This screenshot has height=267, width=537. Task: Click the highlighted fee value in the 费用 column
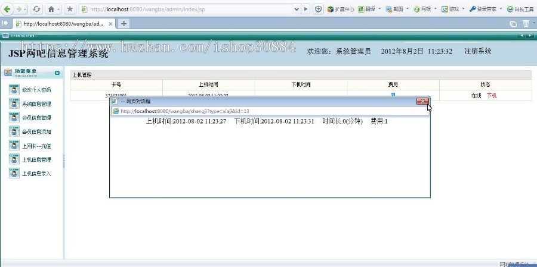pyautogui.click(x=393, y=95)
